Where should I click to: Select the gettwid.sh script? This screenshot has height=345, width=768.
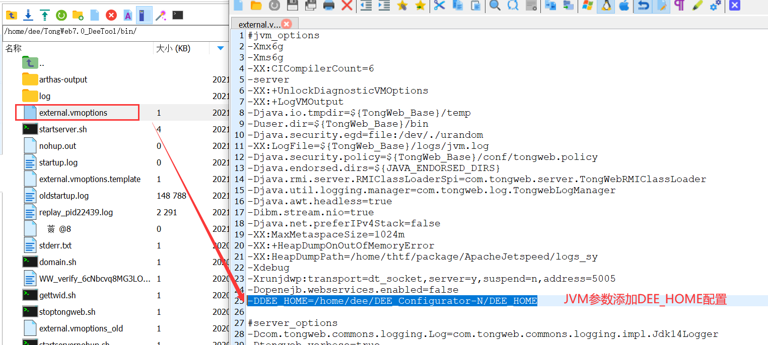57,295
